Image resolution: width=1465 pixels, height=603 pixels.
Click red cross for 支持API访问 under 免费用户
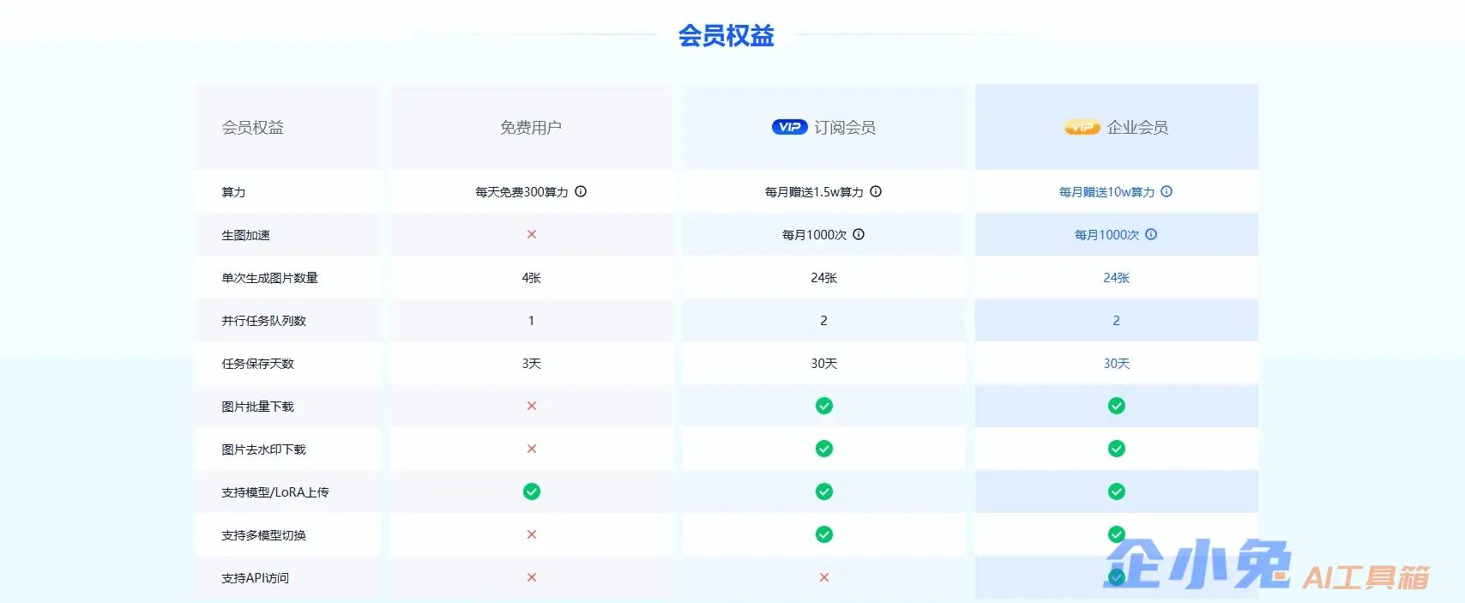pyautogui.click(x=532, y=577)
